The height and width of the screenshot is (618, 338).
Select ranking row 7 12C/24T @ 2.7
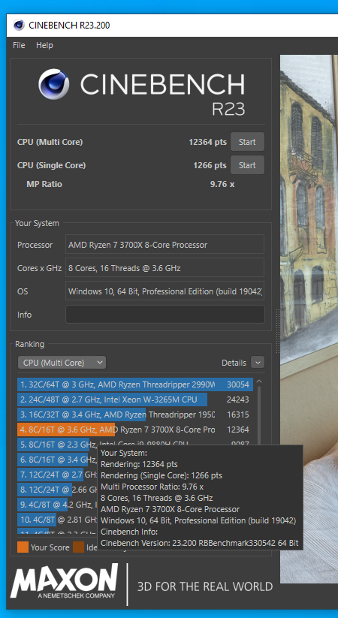(58, 475)
